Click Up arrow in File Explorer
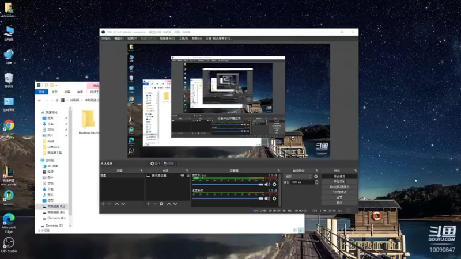The width and height of the screenshot is (461, 259). (57, 100)
